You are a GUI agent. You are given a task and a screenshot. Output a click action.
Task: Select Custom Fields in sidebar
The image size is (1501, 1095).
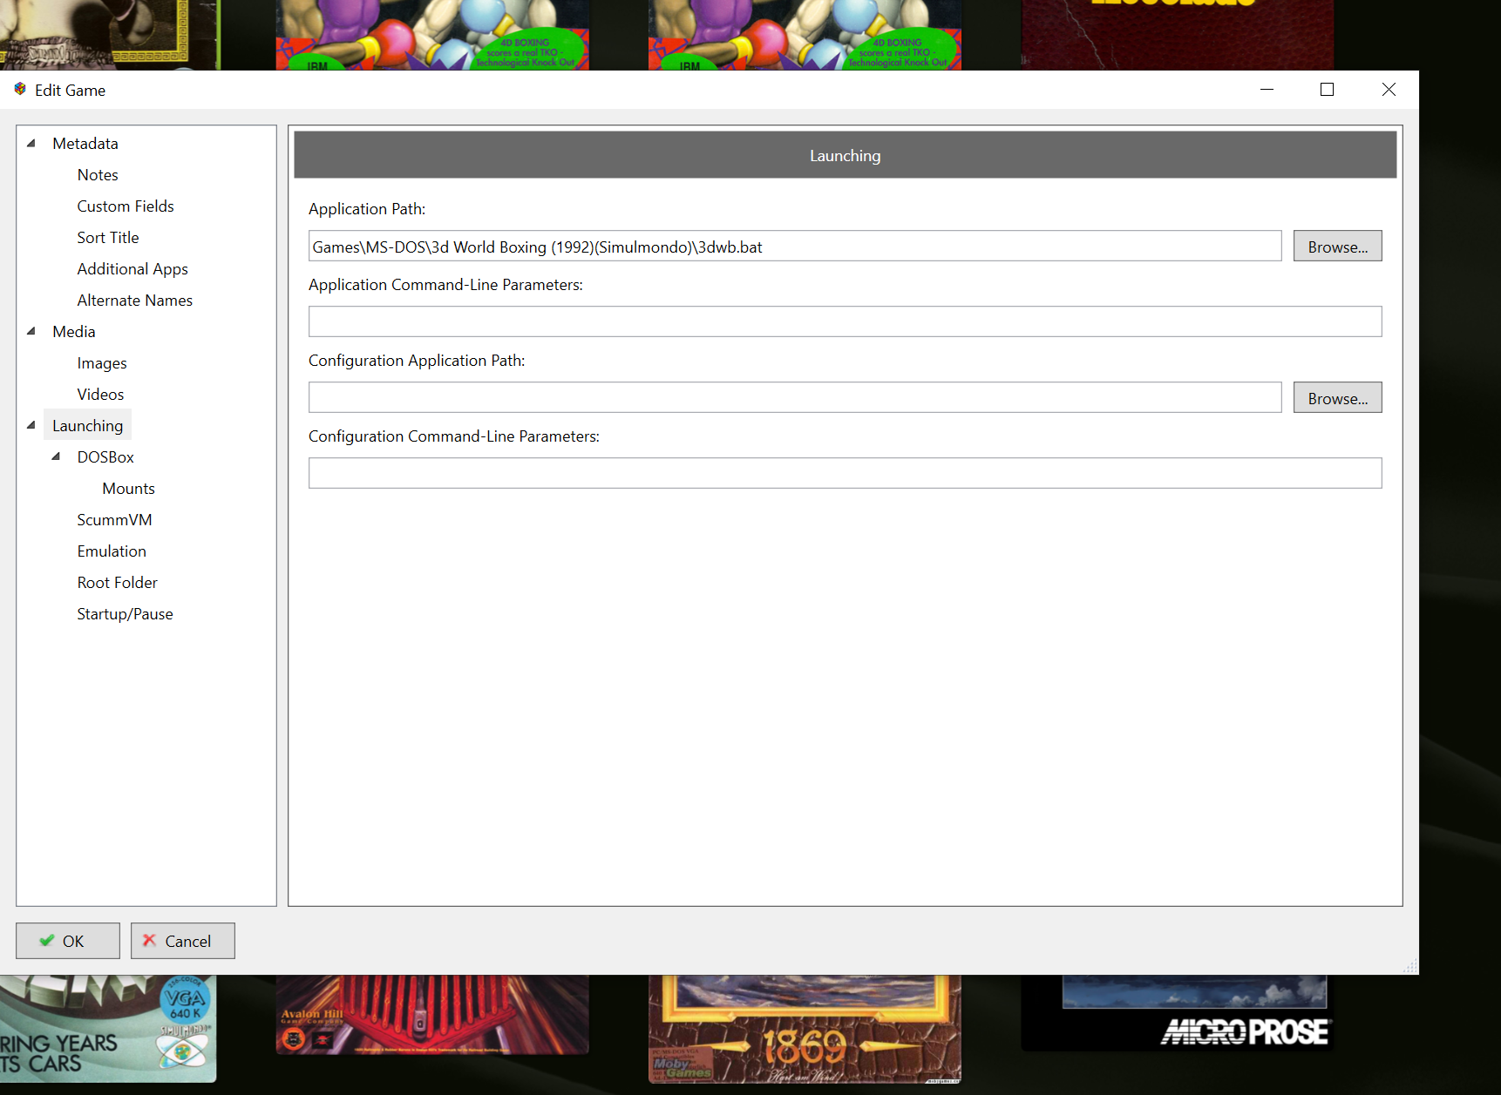click(126, 206)
